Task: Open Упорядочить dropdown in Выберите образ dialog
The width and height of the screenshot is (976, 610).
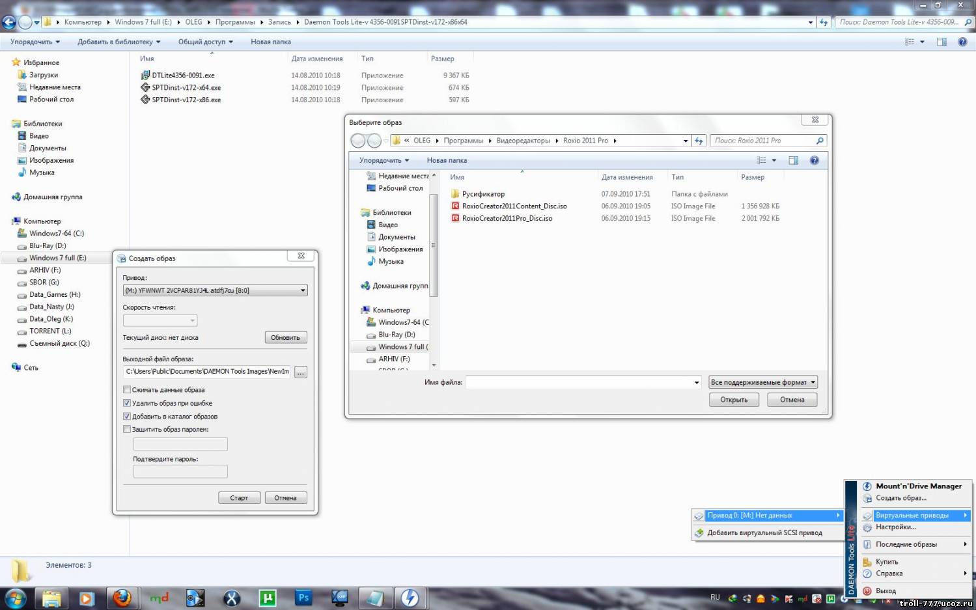Action: pyautogui.click(x=384, y=160)
